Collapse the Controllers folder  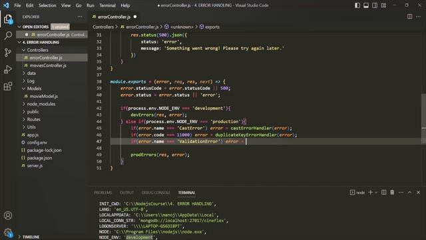click(x=37, y=50)
